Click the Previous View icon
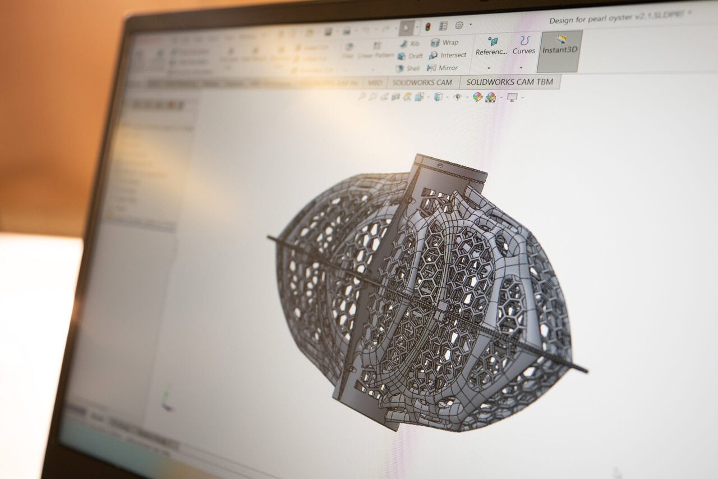The height and width of the screenshot is (479, 718). [x=384, y=97]
